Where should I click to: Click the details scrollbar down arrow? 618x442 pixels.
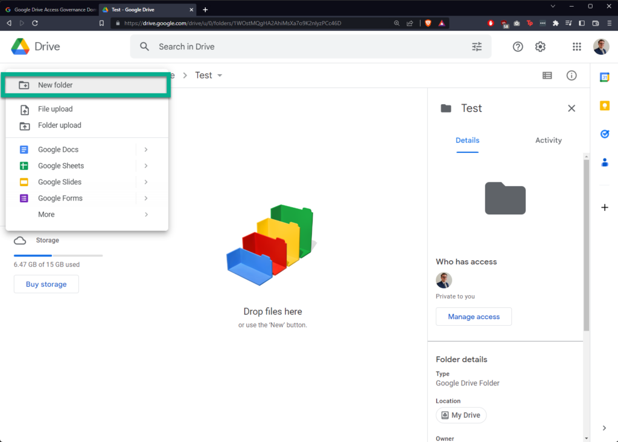tap(587, 438)
